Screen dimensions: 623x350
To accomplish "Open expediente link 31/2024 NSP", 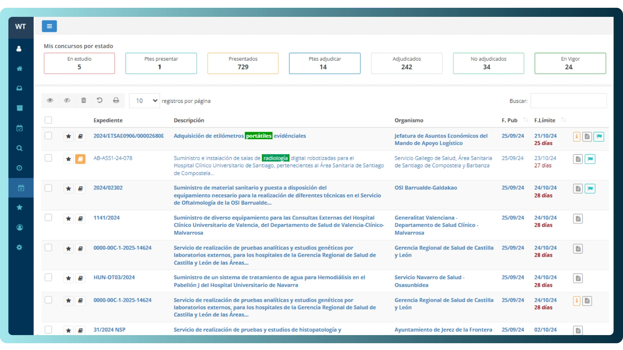I will (109, 330).
